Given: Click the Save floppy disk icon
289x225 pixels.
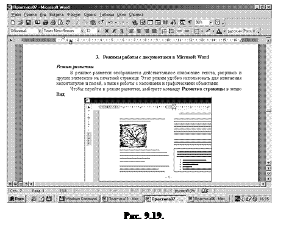Looking at the screenshot, I should tap(28, 23).
